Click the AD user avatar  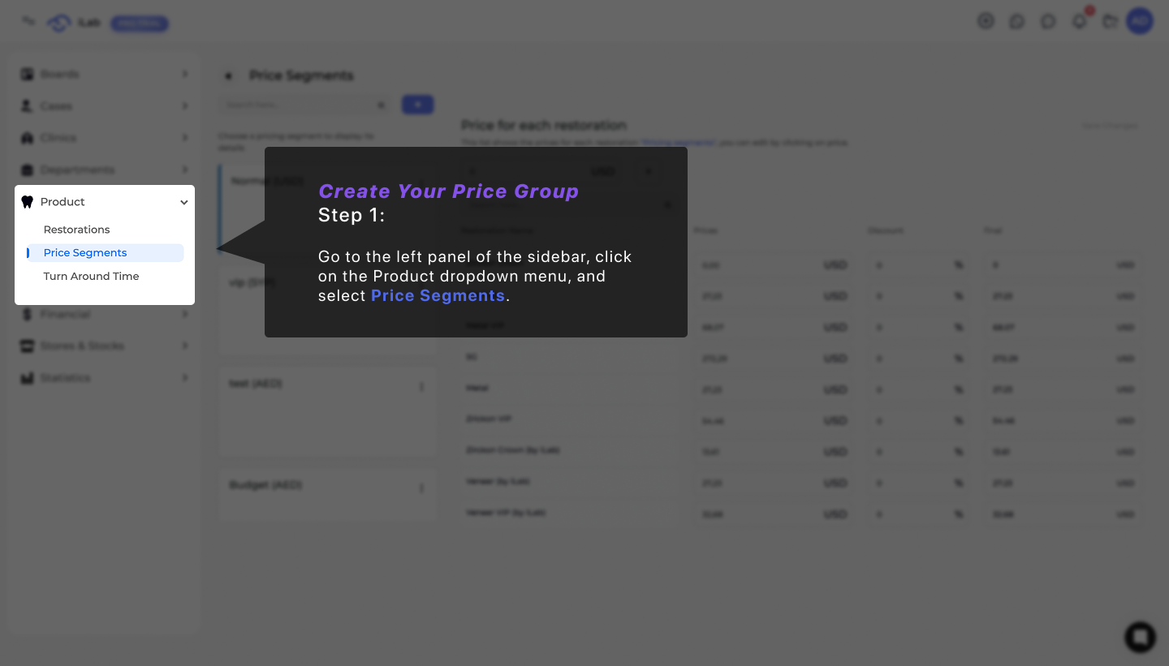coord(1140,22)
